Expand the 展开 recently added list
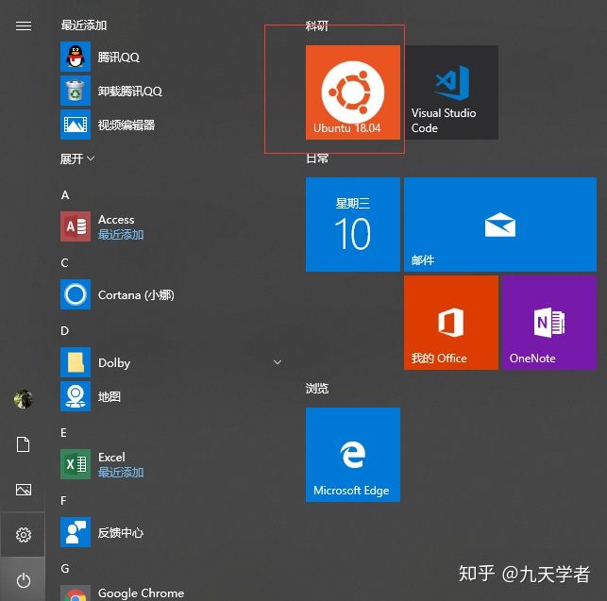This screenshot has height=601, width=607. (77, 159)
